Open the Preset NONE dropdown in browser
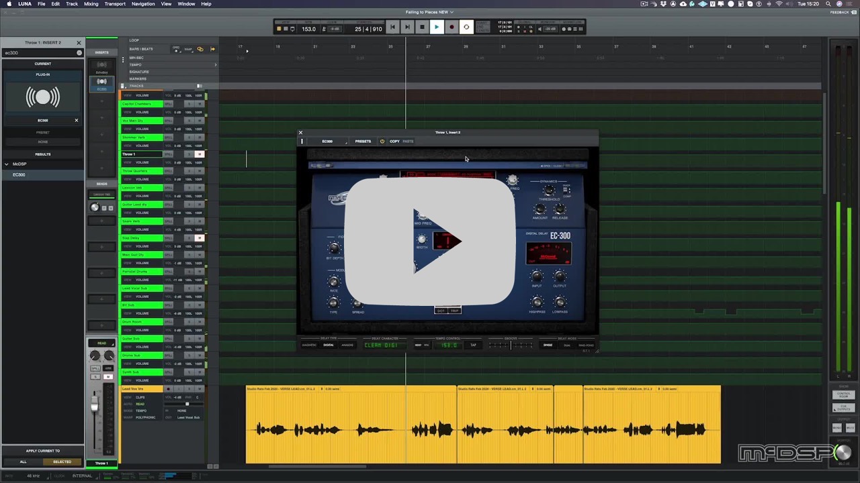Viewport: 860px width, 483px height. tap(43, 142)
